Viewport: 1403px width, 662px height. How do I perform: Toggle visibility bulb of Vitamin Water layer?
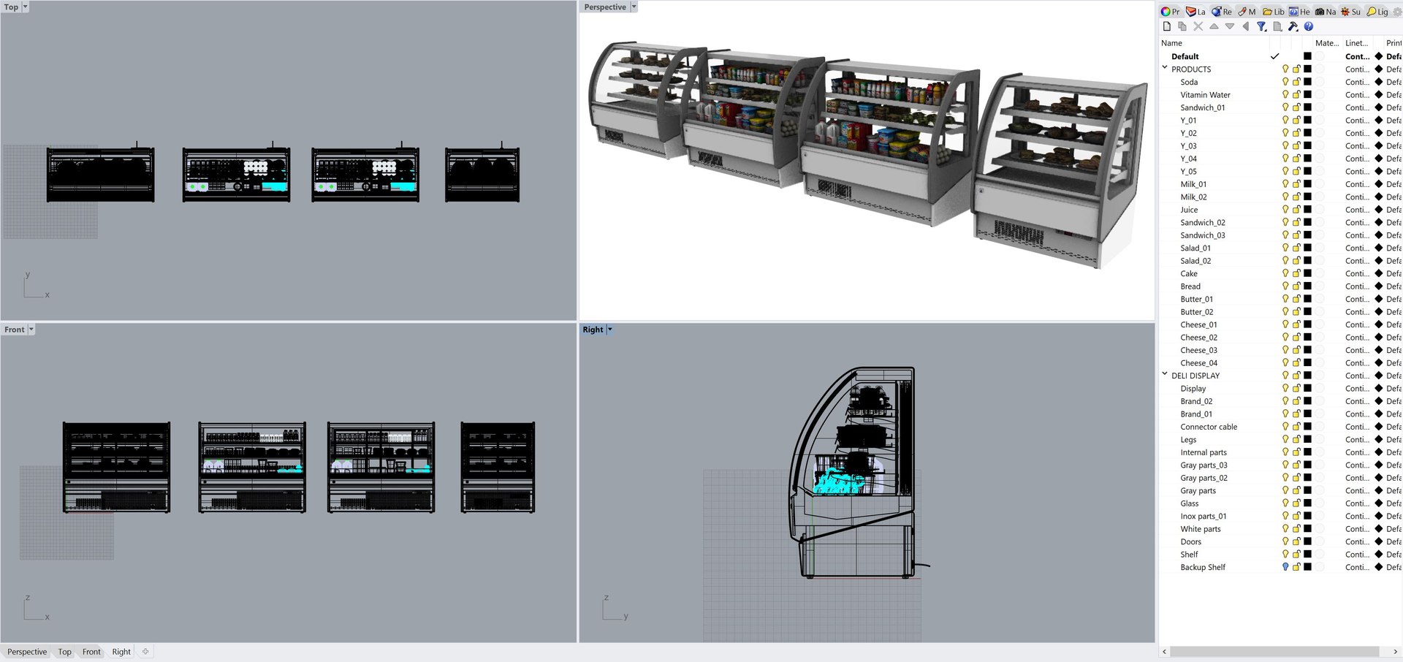(x=1285, y=94)
